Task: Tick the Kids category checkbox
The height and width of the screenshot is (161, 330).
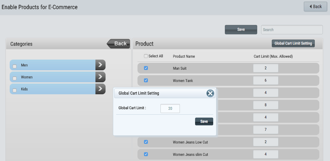Action: [15, 90]
